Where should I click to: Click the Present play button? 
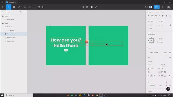(x=163, y=7)
